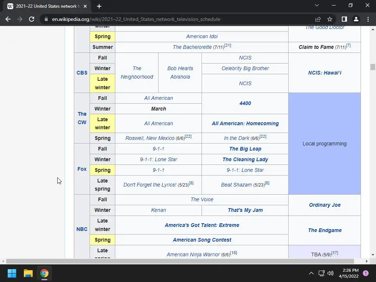376x282 pixels.
Task: Open File Explorer from the taskbar
Action: 28,273
